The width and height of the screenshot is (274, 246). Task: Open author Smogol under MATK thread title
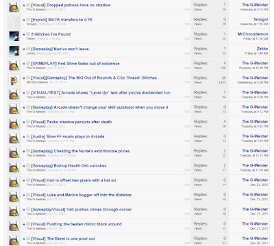coord(32,24)
